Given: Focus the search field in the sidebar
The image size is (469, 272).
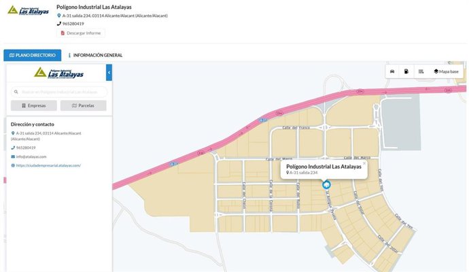Looking at the screenshot, I should 61,92.
